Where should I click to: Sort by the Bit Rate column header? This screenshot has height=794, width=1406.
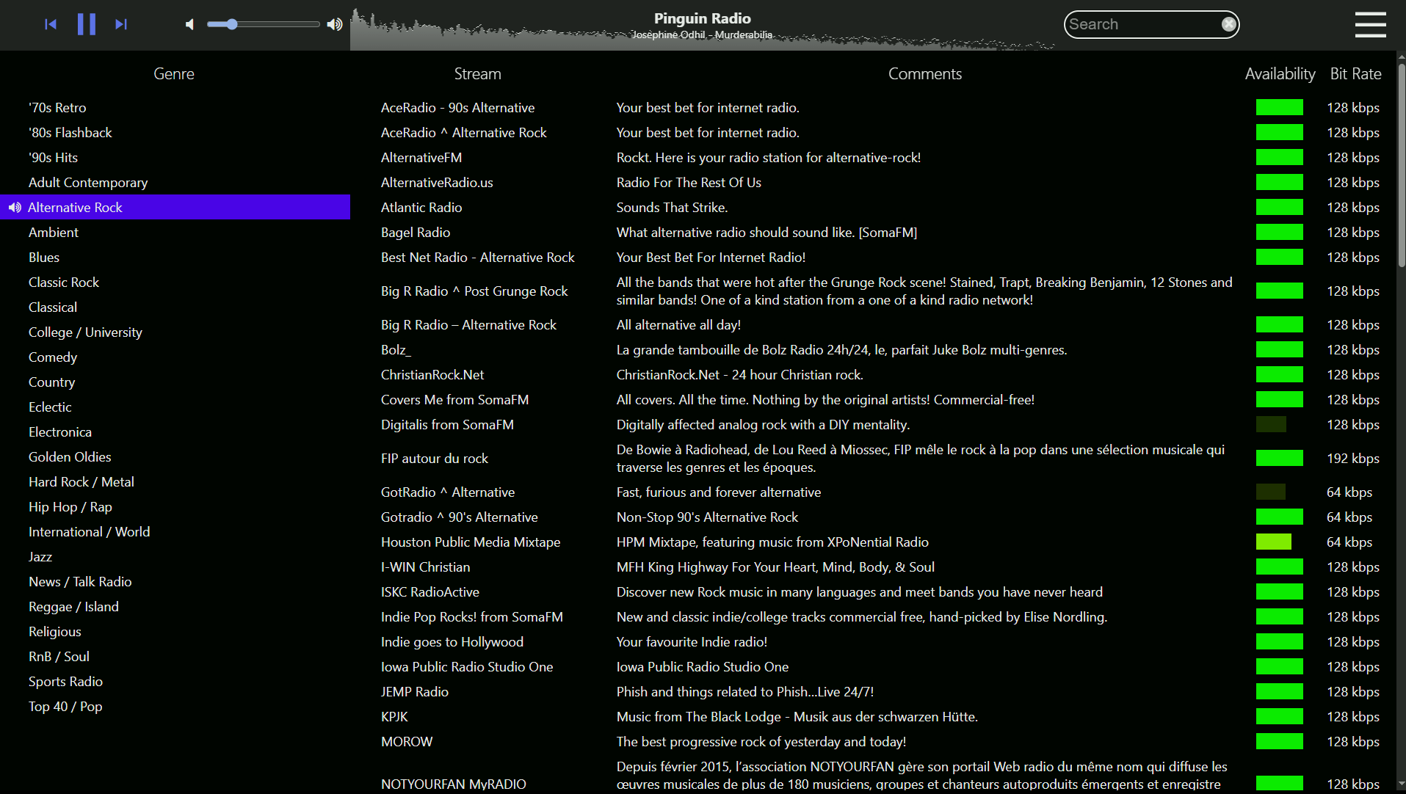pyautogui.click(x=1355, y=73)
